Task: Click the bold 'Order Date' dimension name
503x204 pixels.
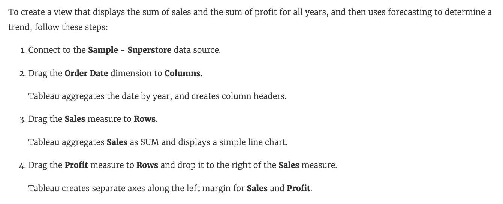Action: [x=86, y=73]
